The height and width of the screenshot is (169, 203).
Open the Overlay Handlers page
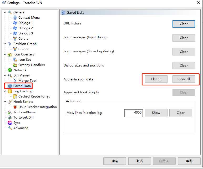pos(32,65)
